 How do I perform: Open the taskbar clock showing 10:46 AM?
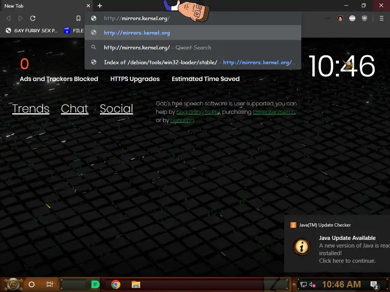tap(341, 284)
